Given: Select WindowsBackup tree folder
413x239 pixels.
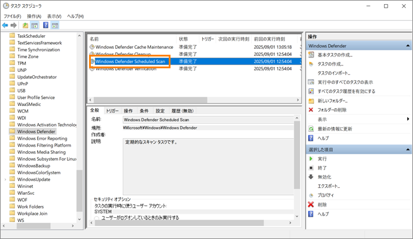Looking at the screenshot, I should tap(34, 165).
